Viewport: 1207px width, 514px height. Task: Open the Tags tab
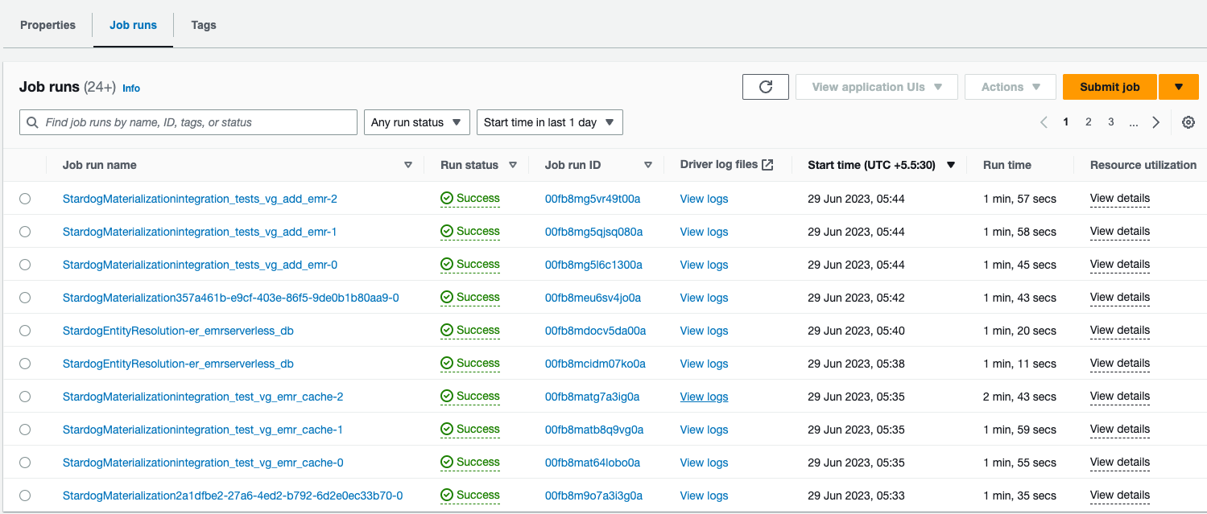pos(203,25)
